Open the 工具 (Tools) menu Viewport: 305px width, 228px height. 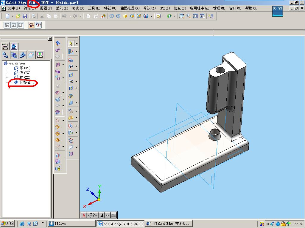[x=94, y=8]
